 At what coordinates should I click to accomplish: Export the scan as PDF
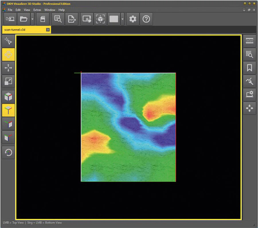[72, 19]
